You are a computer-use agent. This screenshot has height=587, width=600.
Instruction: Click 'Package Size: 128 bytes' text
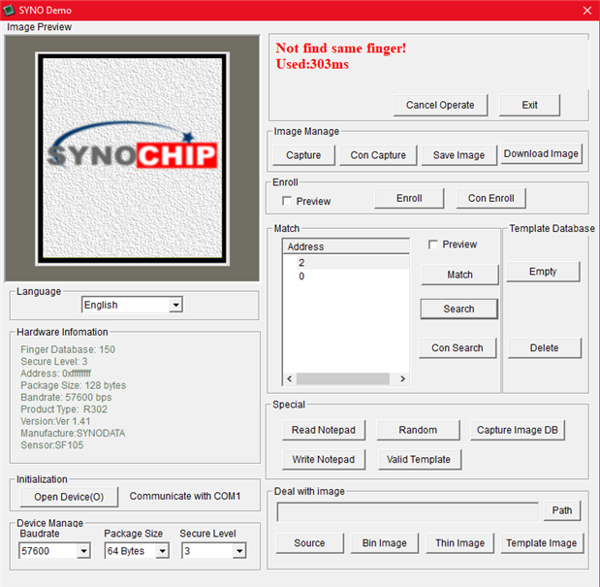(73, 385)
